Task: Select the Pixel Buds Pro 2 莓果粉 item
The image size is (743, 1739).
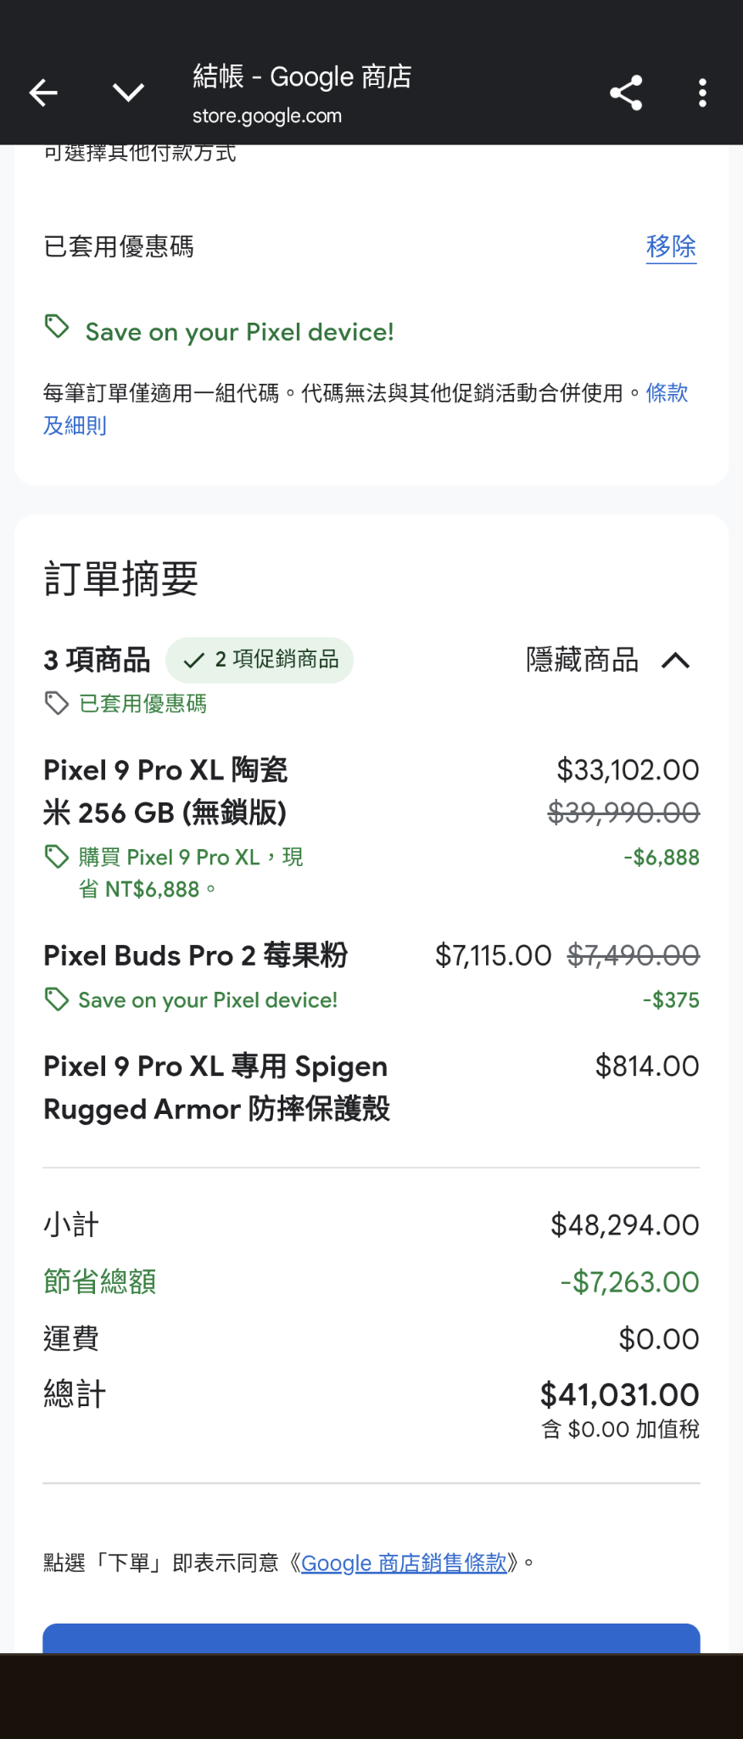Action: click(196, 955)
